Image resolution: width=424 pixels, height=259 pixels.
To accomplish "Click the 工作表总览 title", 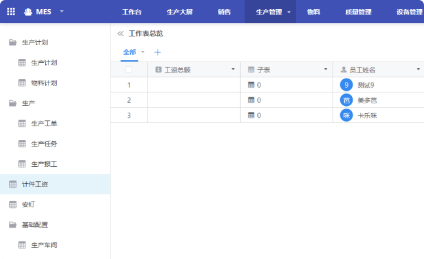I will 146,33.
